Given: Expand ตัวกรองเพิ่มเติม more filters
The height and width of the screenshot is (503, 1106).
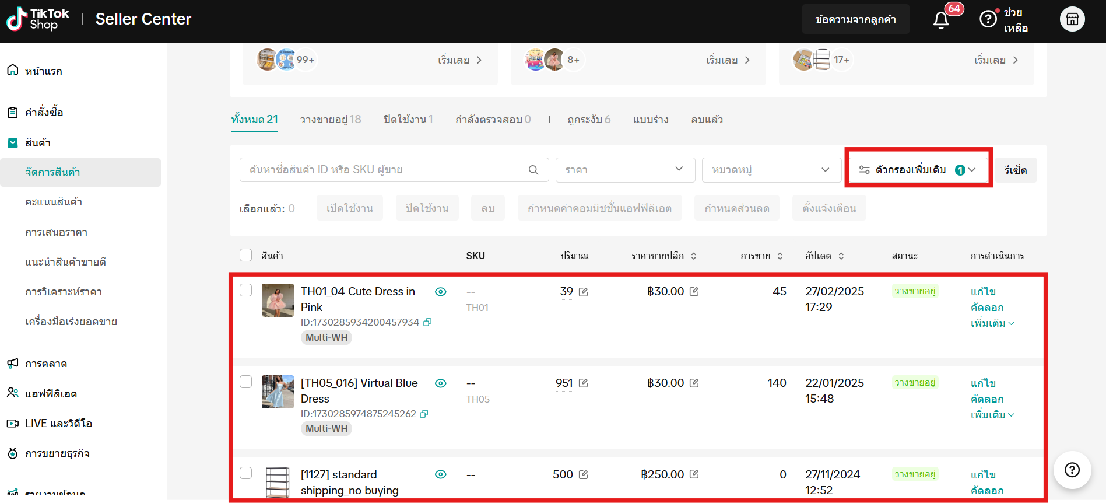Looking at the screenshot, I should tap(918, 170).
